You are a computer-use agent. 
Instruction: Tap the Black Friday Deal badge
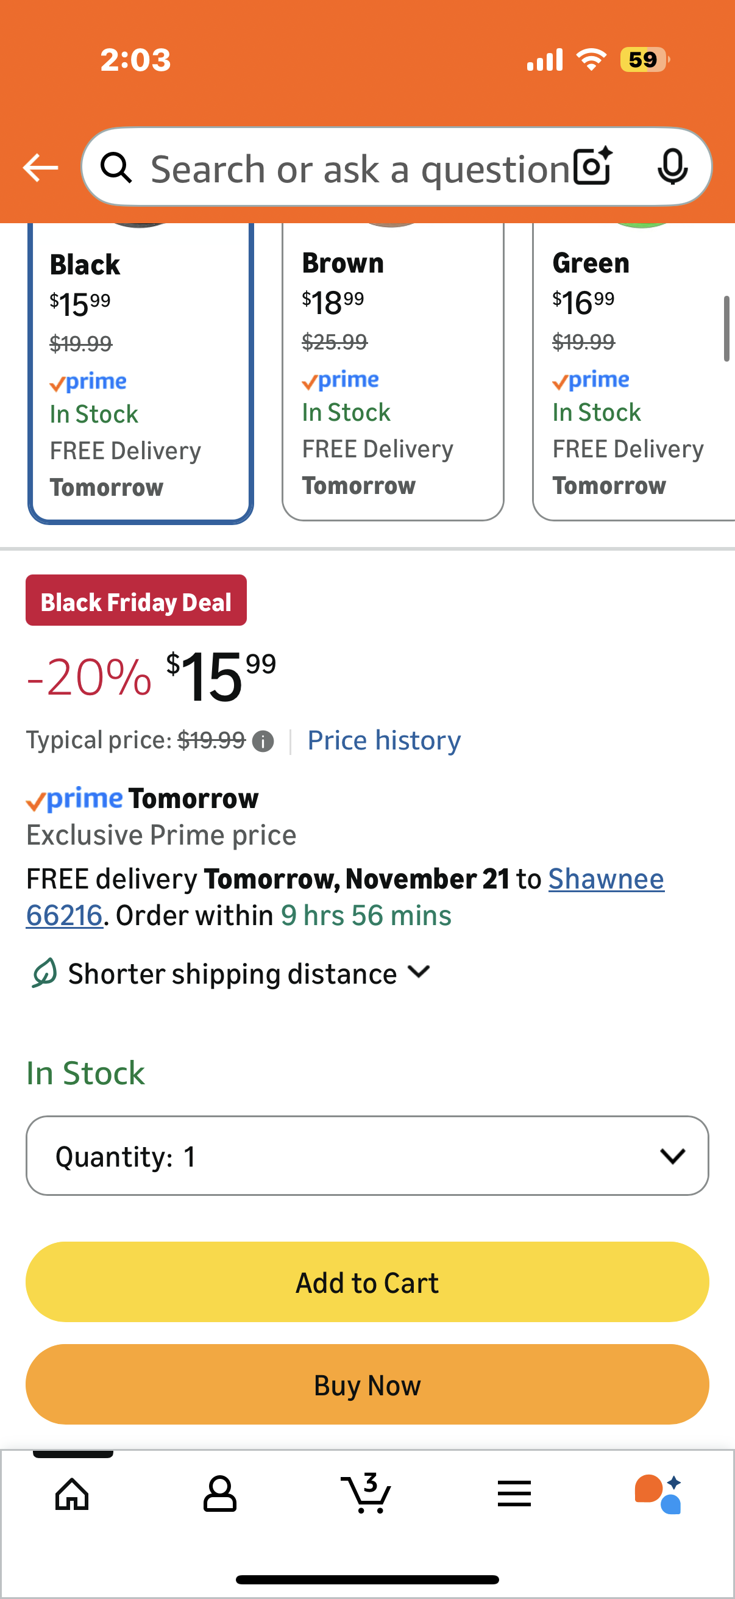click(136, 600)
